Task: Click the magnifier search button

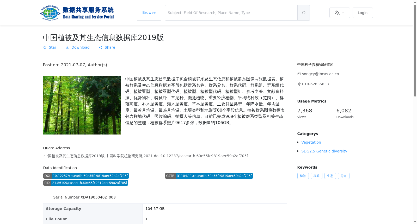Action: click(304, 13)
